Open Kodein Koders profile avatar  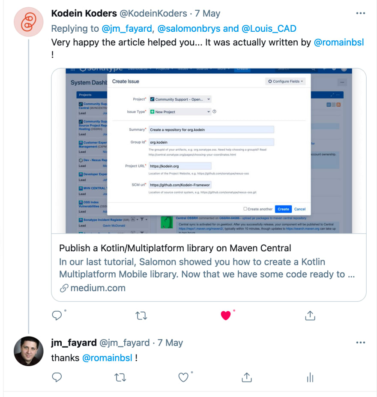29,22
